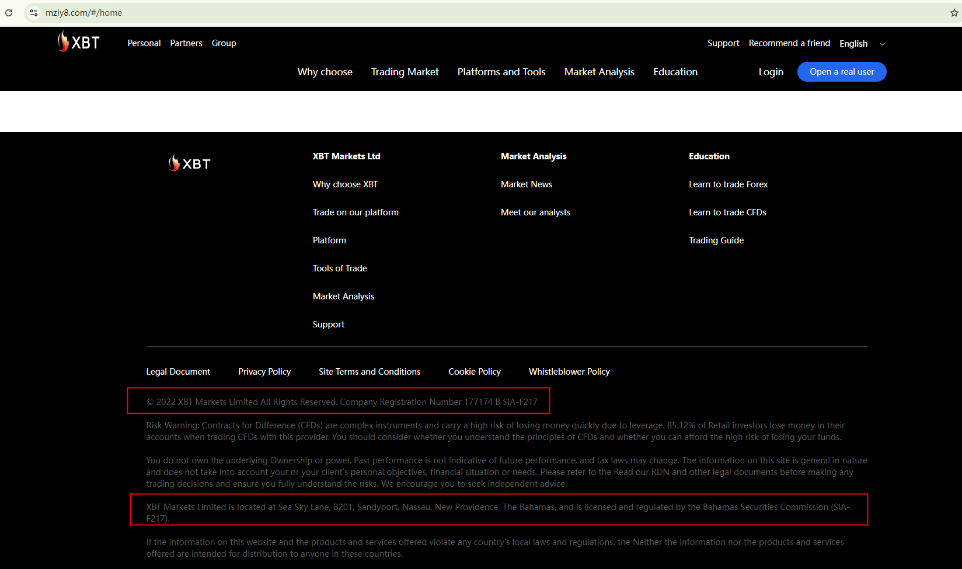View site information icon in address bar

[x=34, y=13]
